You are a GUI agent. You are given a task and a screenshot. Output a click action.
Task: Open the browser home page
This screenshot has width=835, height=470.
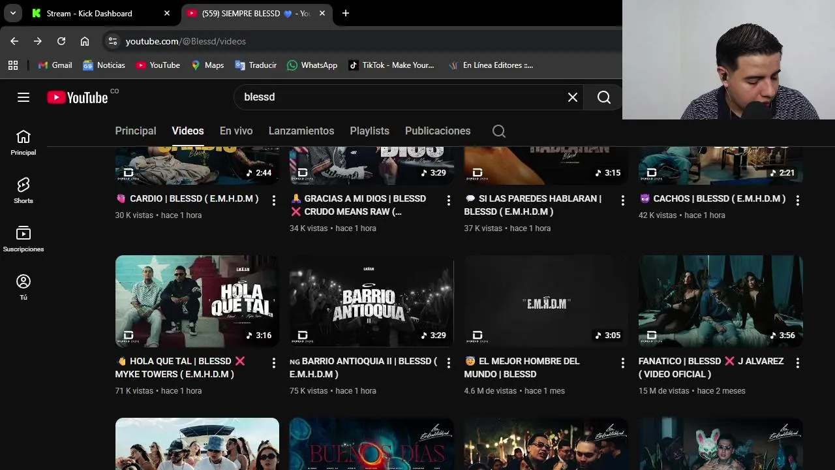click(85, 41)
